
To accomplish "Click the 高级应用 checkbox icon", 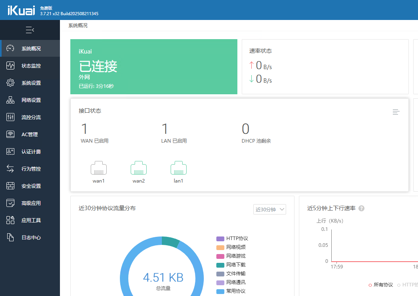I will point(10,203).
